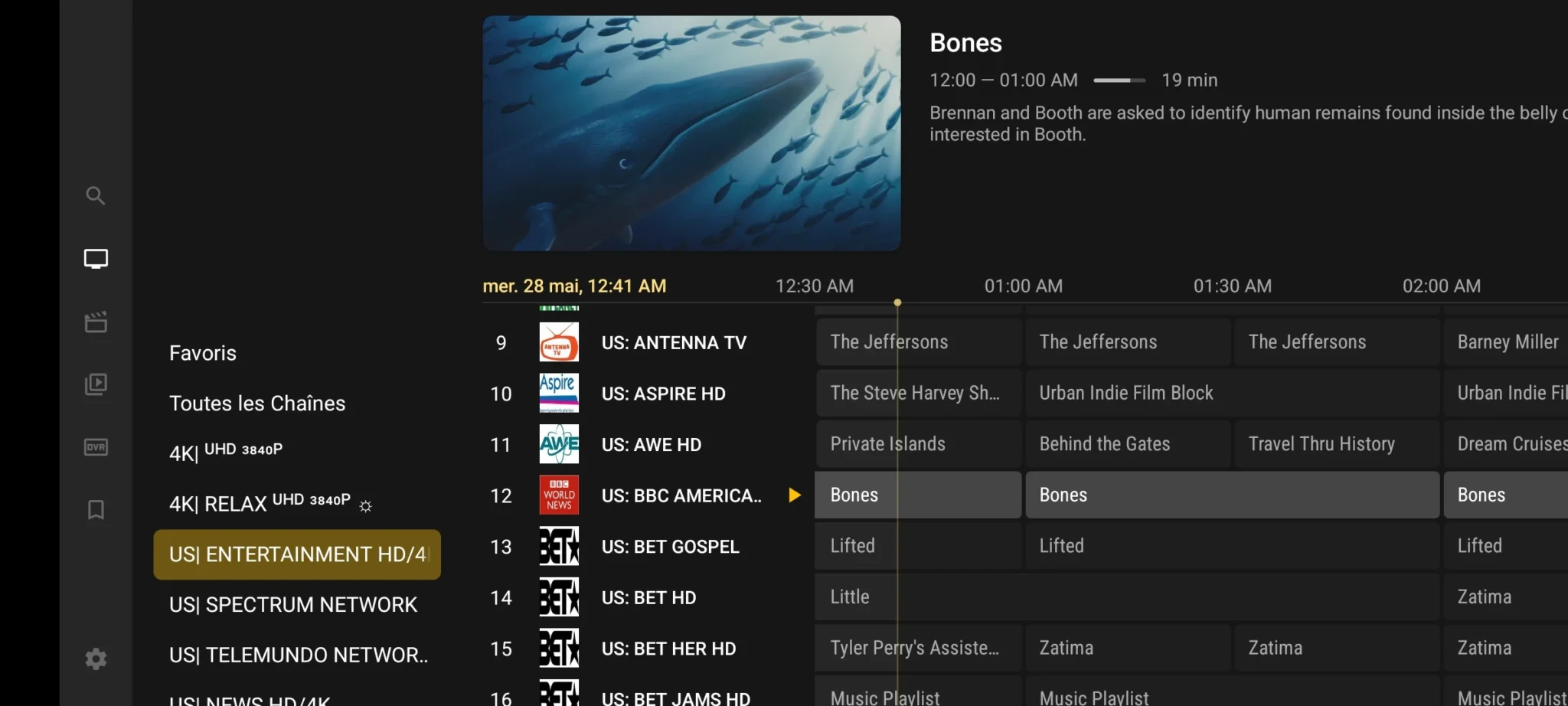Select the Live TV monitor icon

click(x=96, y=259)
